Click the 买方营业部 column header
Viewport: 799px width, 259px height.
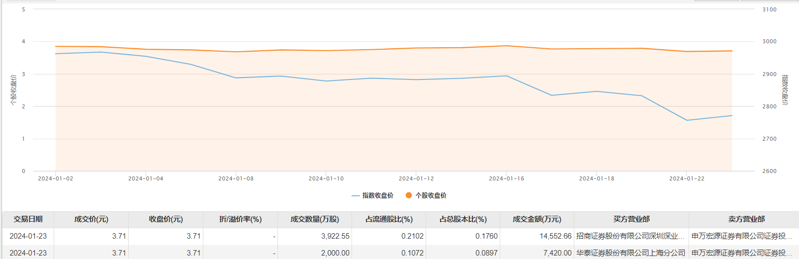pos(631,219)
